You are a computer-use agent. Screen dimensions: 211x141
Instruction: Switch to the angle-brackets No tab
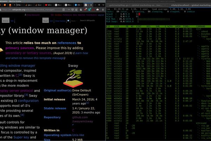pyautogui.click(x=18, y=5)
